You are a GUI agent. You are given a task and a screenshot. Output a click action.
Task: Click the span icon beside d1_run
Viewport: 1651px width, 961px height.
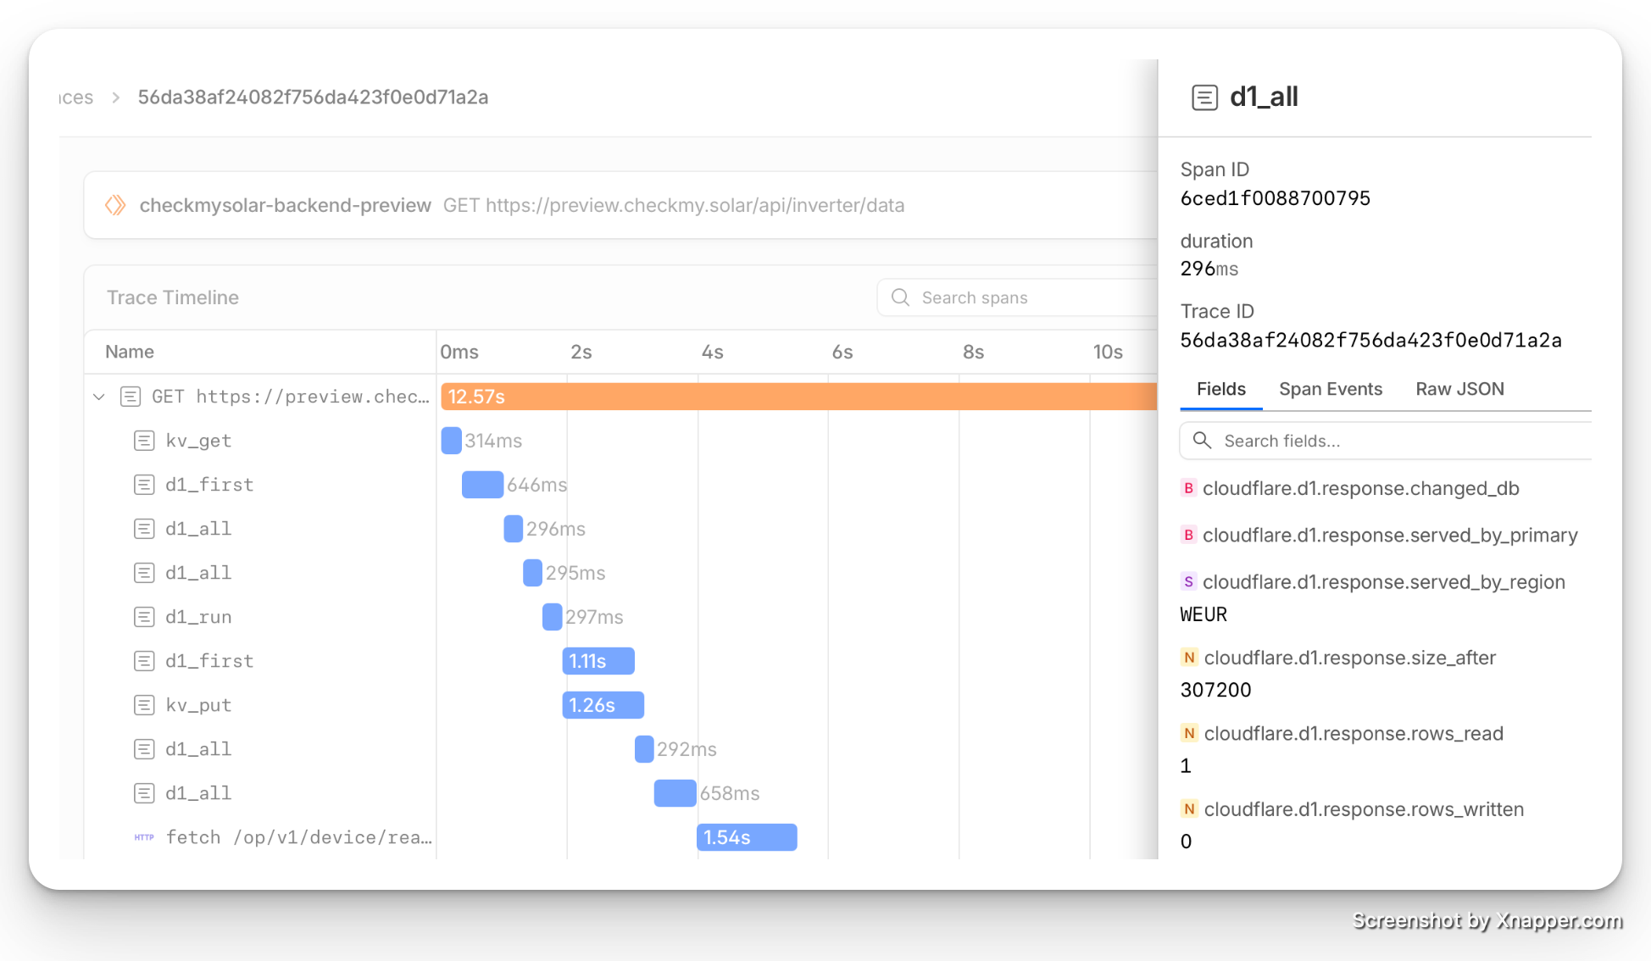(145, 617)
